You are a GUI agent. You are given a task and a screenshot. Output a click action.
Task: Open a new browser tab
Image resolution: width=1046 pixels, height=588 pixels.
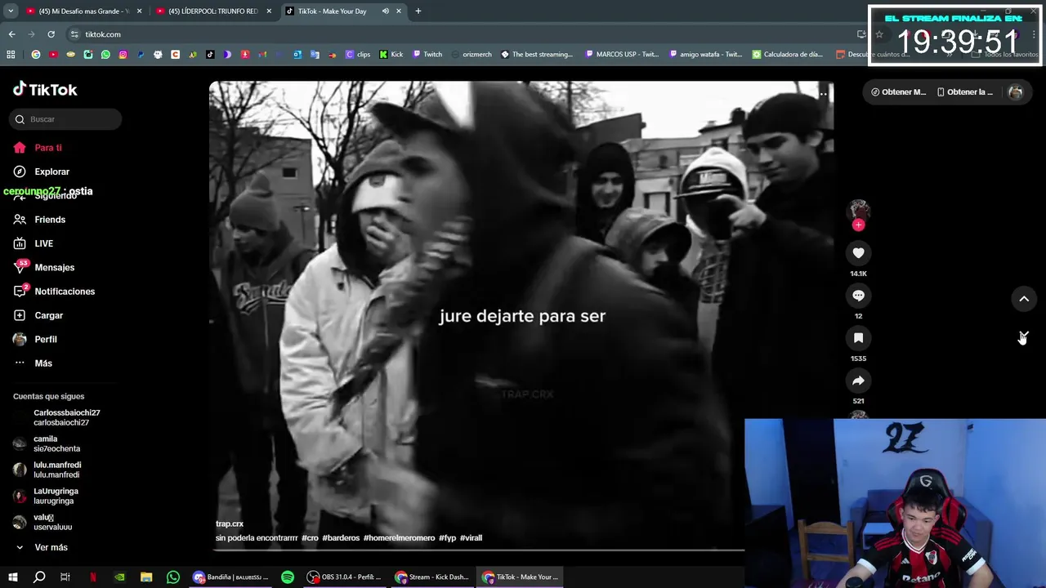(418, 11)
